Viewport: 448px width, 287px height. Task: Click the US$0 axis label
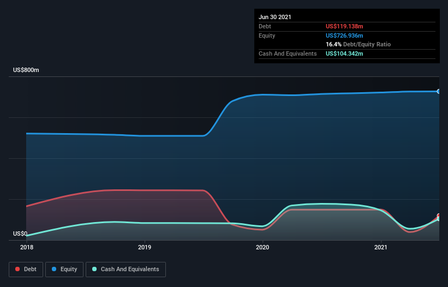pyautogui.click(x=20, y=234)
